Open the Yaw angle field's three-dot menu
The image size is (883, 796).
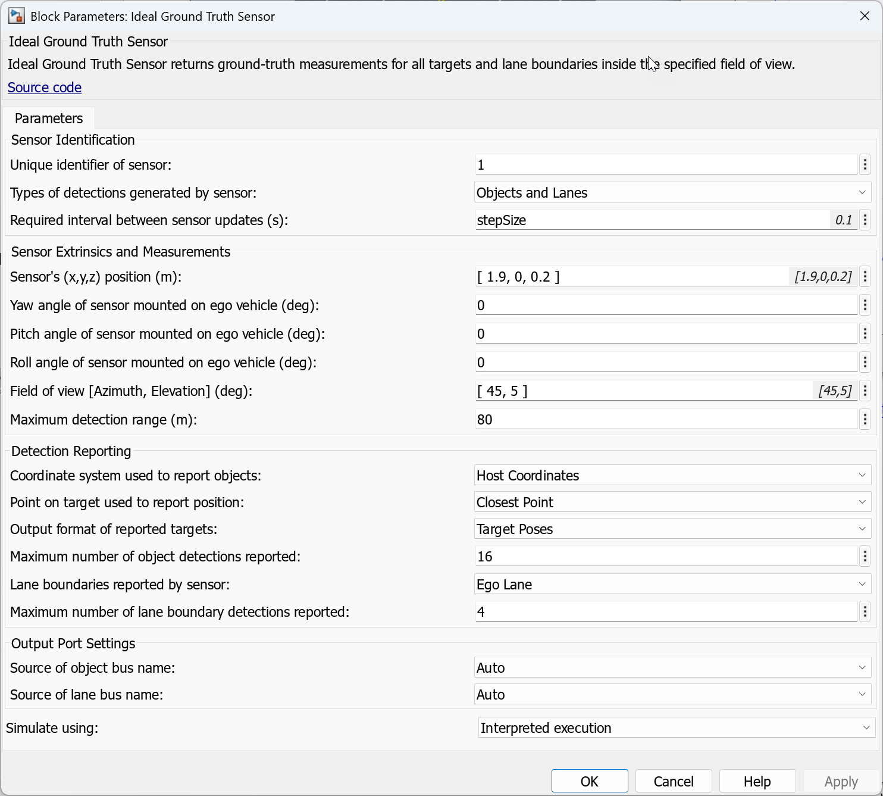coord(865,305)
